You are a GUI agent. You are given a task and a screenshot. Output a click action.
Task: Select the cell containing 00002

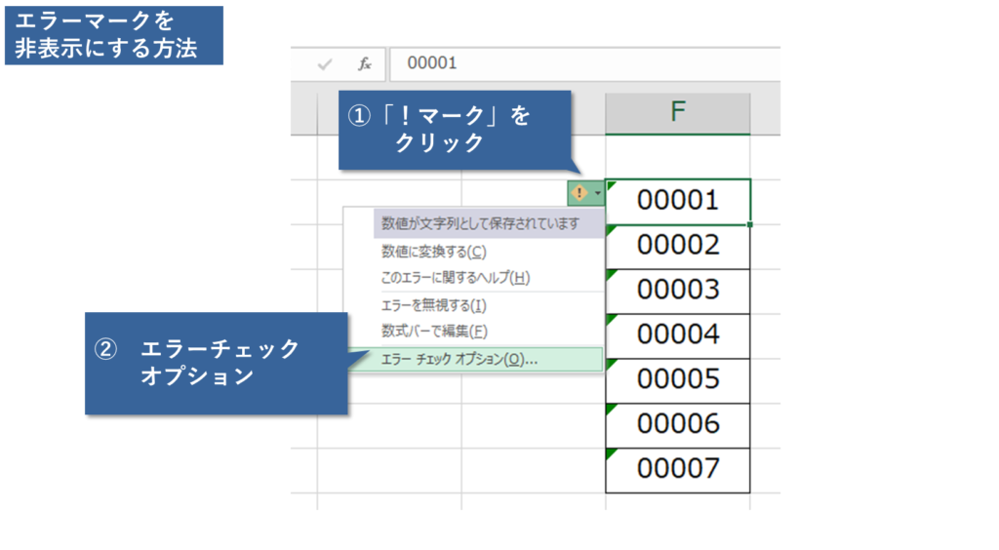(678, 246)
